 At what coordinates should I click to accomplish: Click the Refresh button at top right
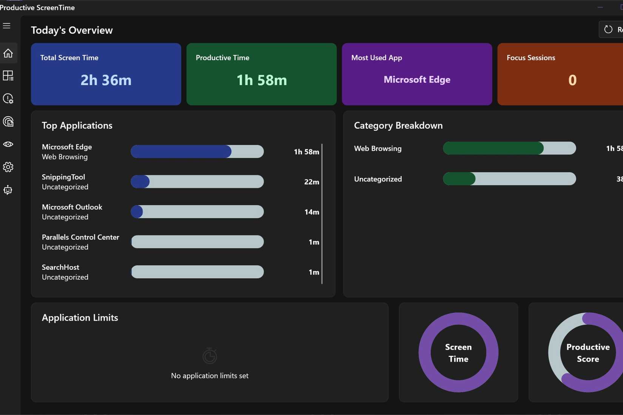(612, 29)
